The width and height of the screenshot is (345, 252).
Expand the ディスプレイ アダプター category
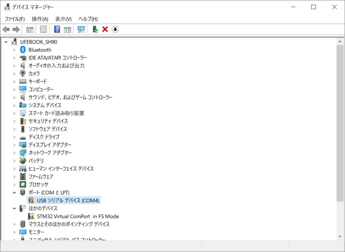[x=14, y=145]
